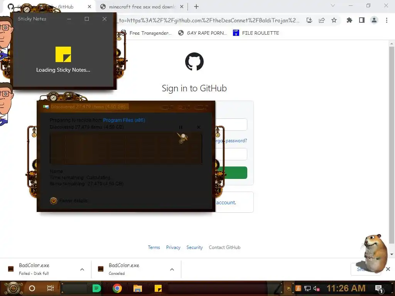Click the hamster desktop character
Image resolution: width=395 pixels, height=296 pixels.
click(375, 253)
